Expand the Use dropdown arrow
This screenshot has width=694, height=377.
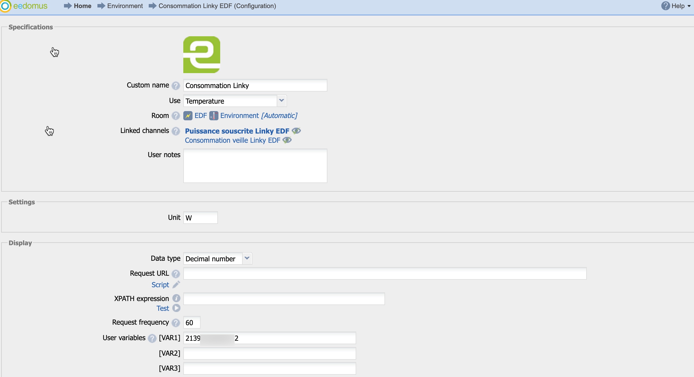click(282, 101)
